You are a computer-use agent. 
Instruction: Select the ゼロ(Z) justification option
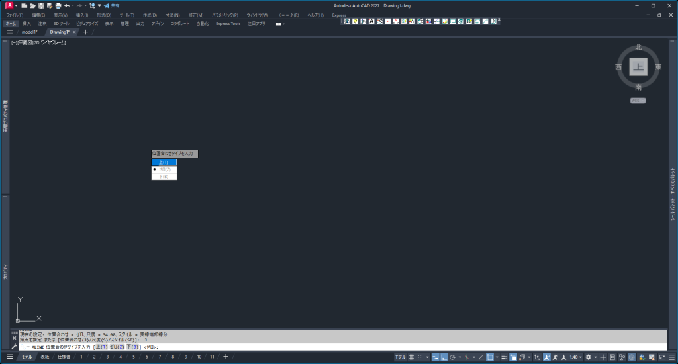pos(164,169)
